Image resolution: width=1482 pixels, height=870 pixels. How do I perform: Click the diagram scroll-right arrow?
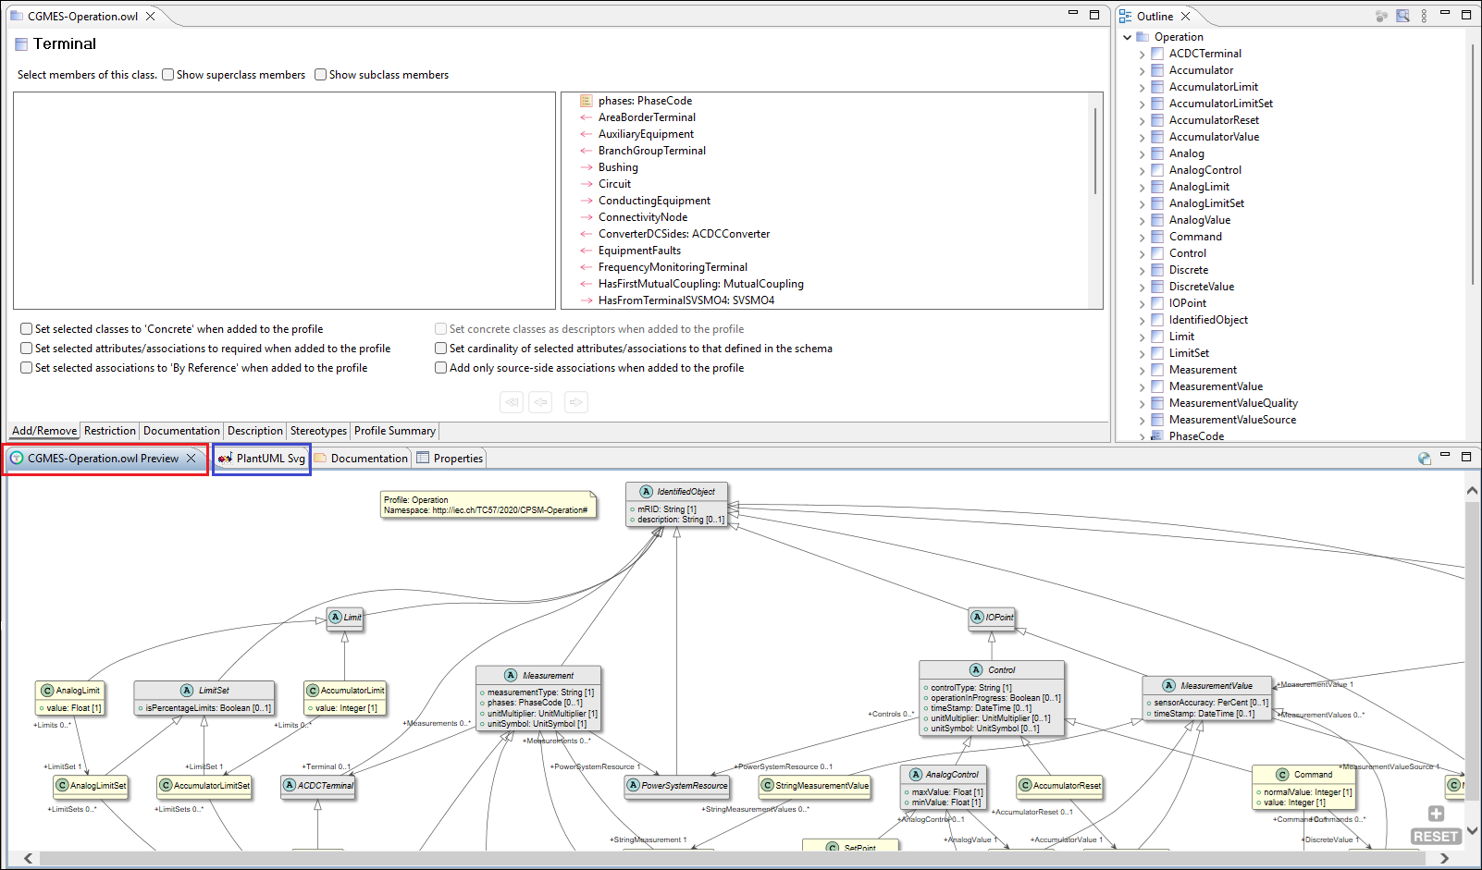pos(1444,858)
